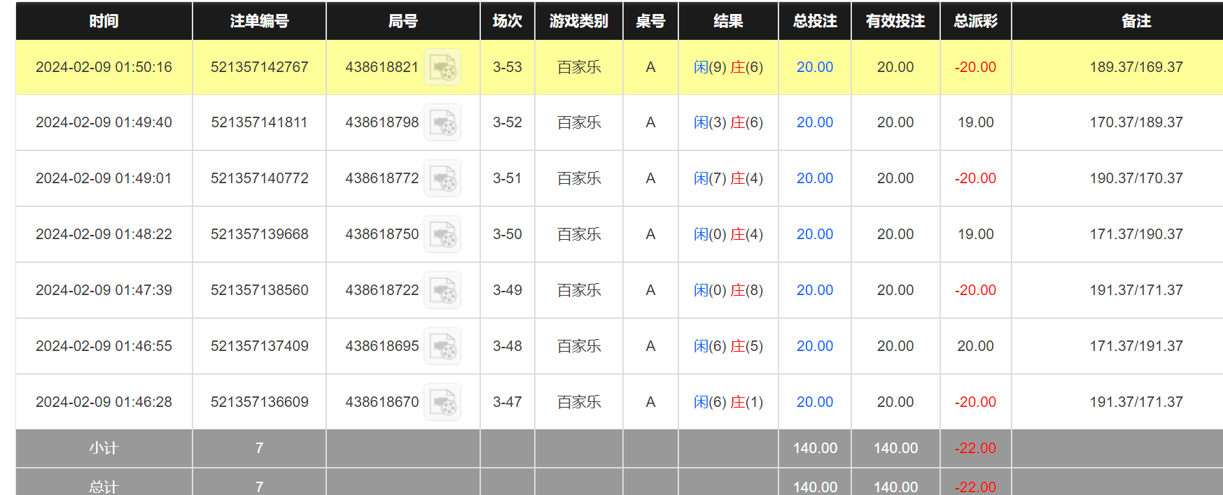
Task: Click the 场次 column header
Action: [x=508, y=21]
